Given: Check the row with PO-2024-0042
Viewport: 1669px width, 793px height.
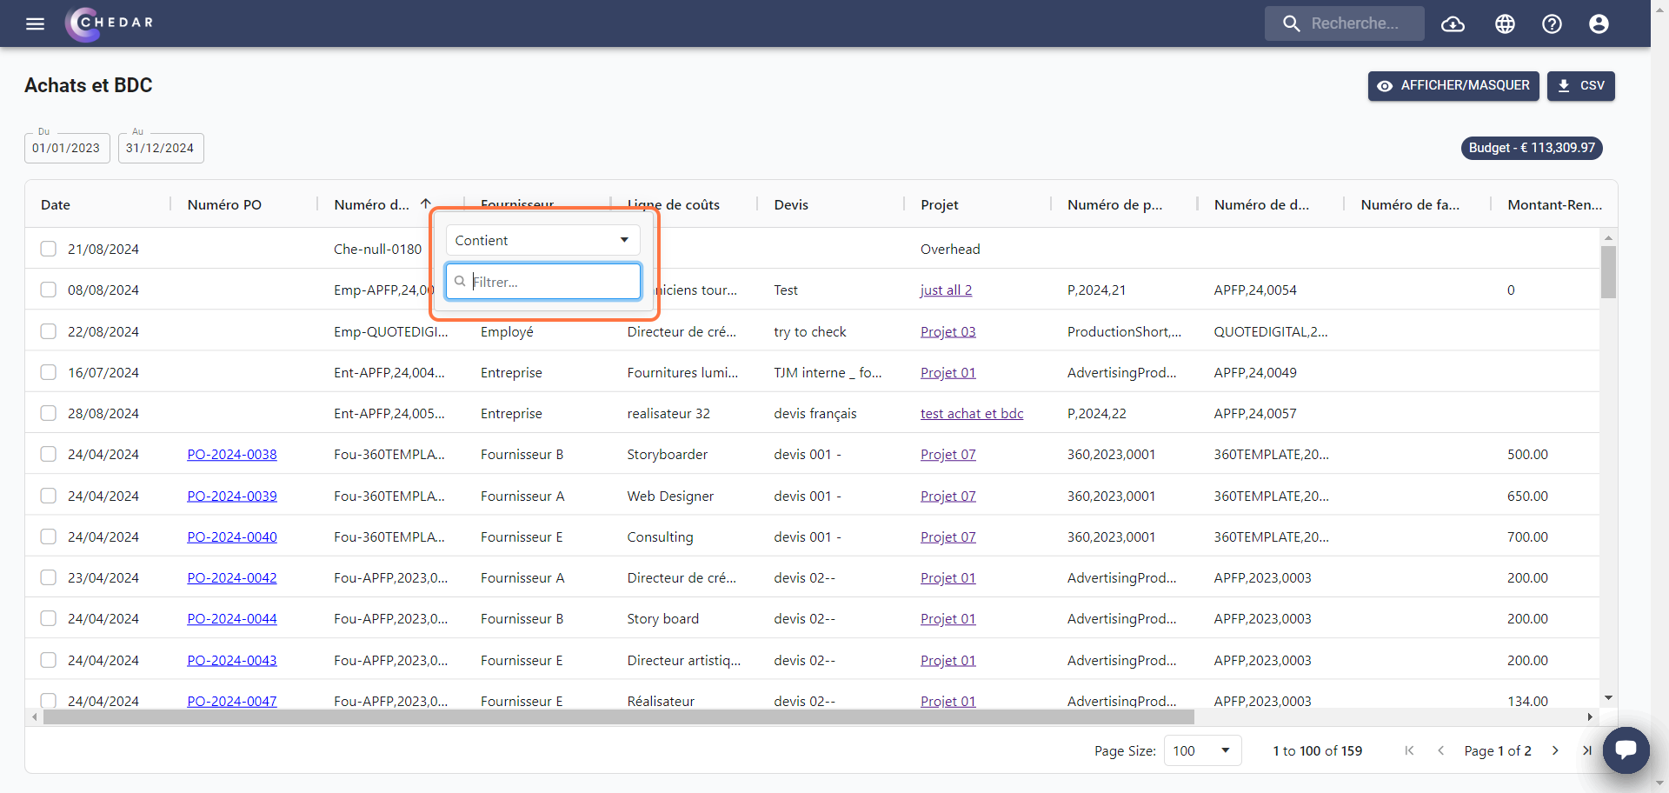Looking at the screenshot, I should click(49, 577).
